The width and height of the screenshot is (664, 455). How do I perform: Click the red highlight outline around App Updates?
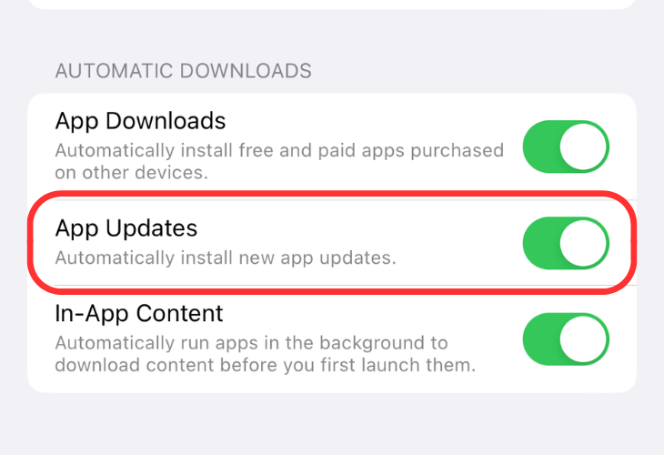tap(332, 194)
